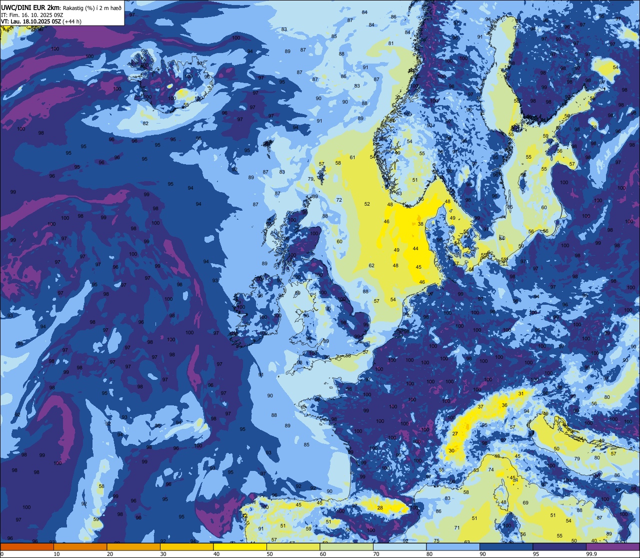Image resolution: width=640 pixels, height=558 pixels.
Task: Click the value '62' in the central North Sea
Action: pyautogui.click(x=371, y=266)
